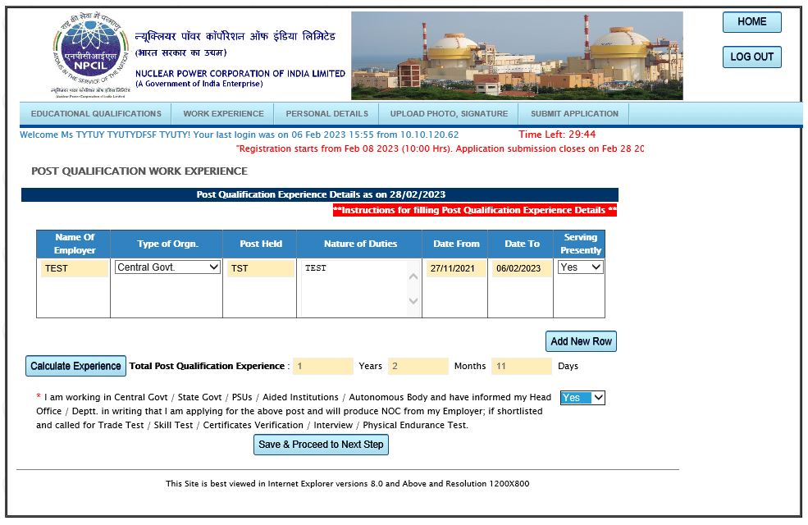Open the Educational Qualifications tab
Screen dimensions: 808x525
coord(96,114)
